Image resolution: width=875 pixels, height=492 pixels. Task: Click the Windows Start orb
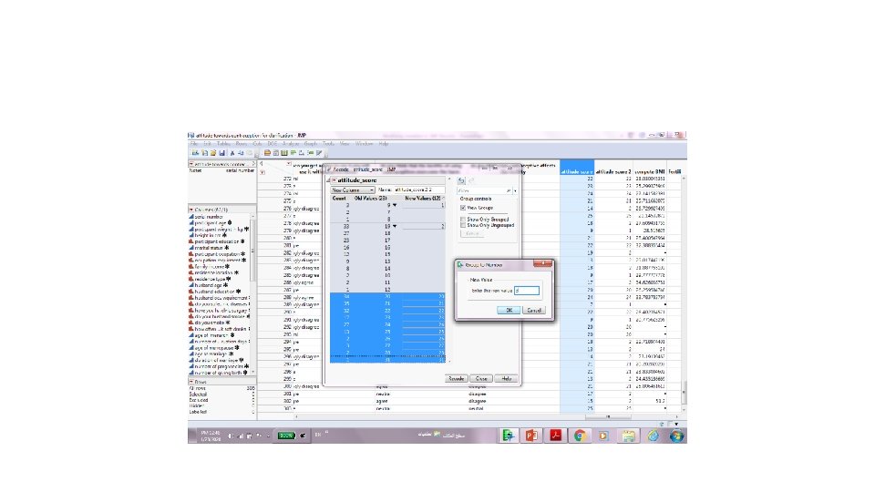click(x=676, y=436)
